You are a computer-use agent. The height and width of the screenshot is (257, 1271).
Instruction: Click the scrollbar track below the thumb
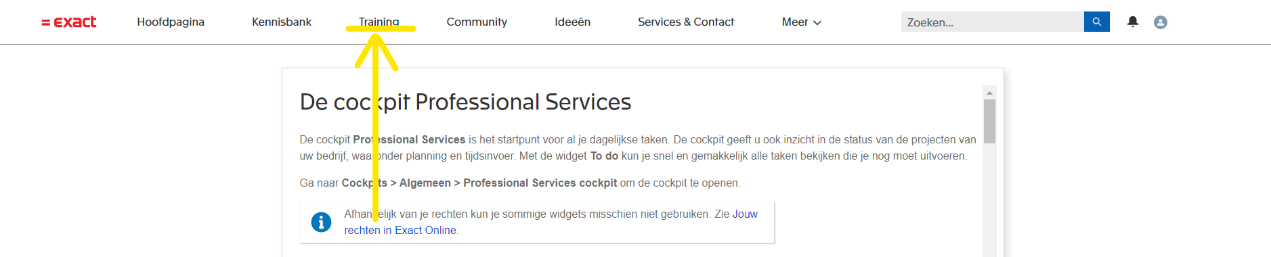[989, 200]
